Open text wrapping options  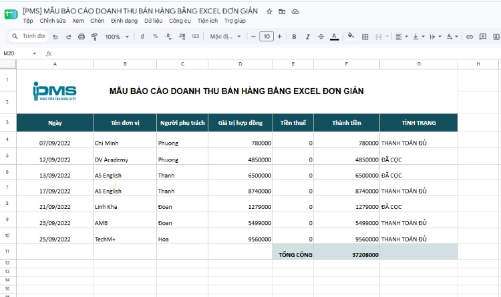(435, 37)
